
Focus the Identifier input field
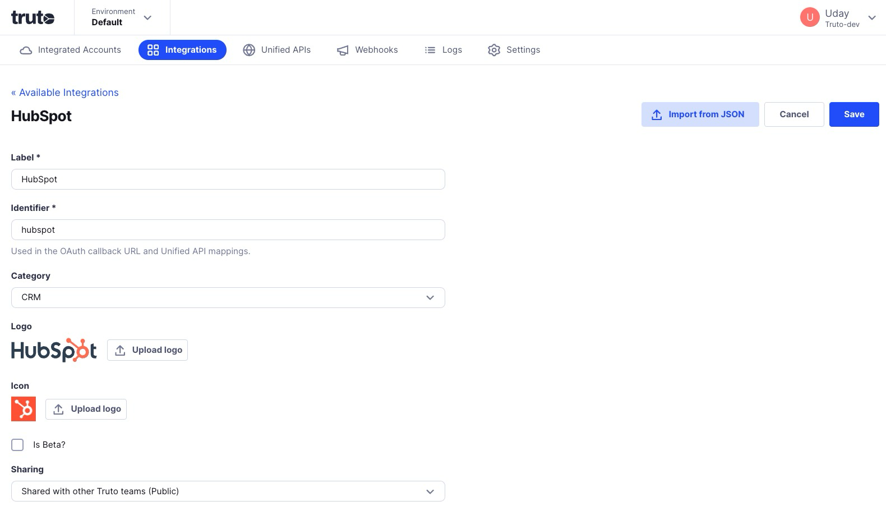[228, 230]
